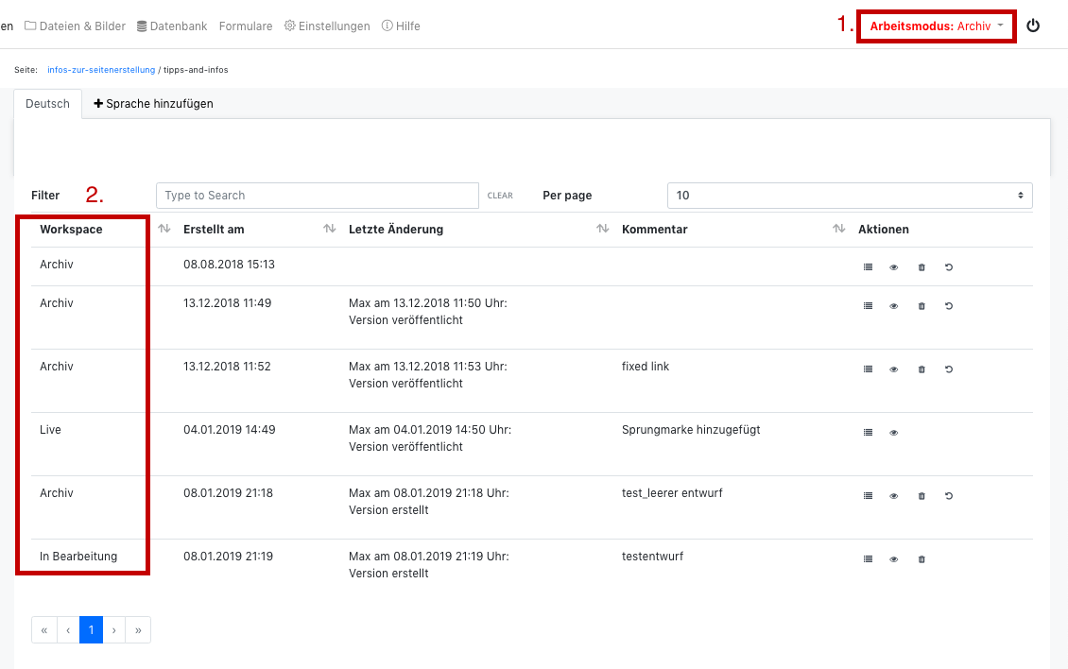Sort table by Letzte Änderung column arrows

(603, 229)
